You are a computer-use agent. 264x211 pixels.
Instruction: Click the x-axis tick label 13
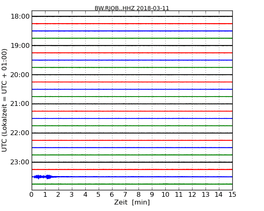(206, 195)
